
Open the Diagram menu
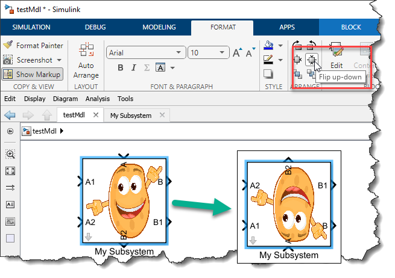tap(65, 99)
